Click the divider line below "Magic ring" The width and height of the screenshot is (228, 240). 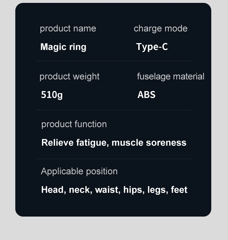coord(114,61)
